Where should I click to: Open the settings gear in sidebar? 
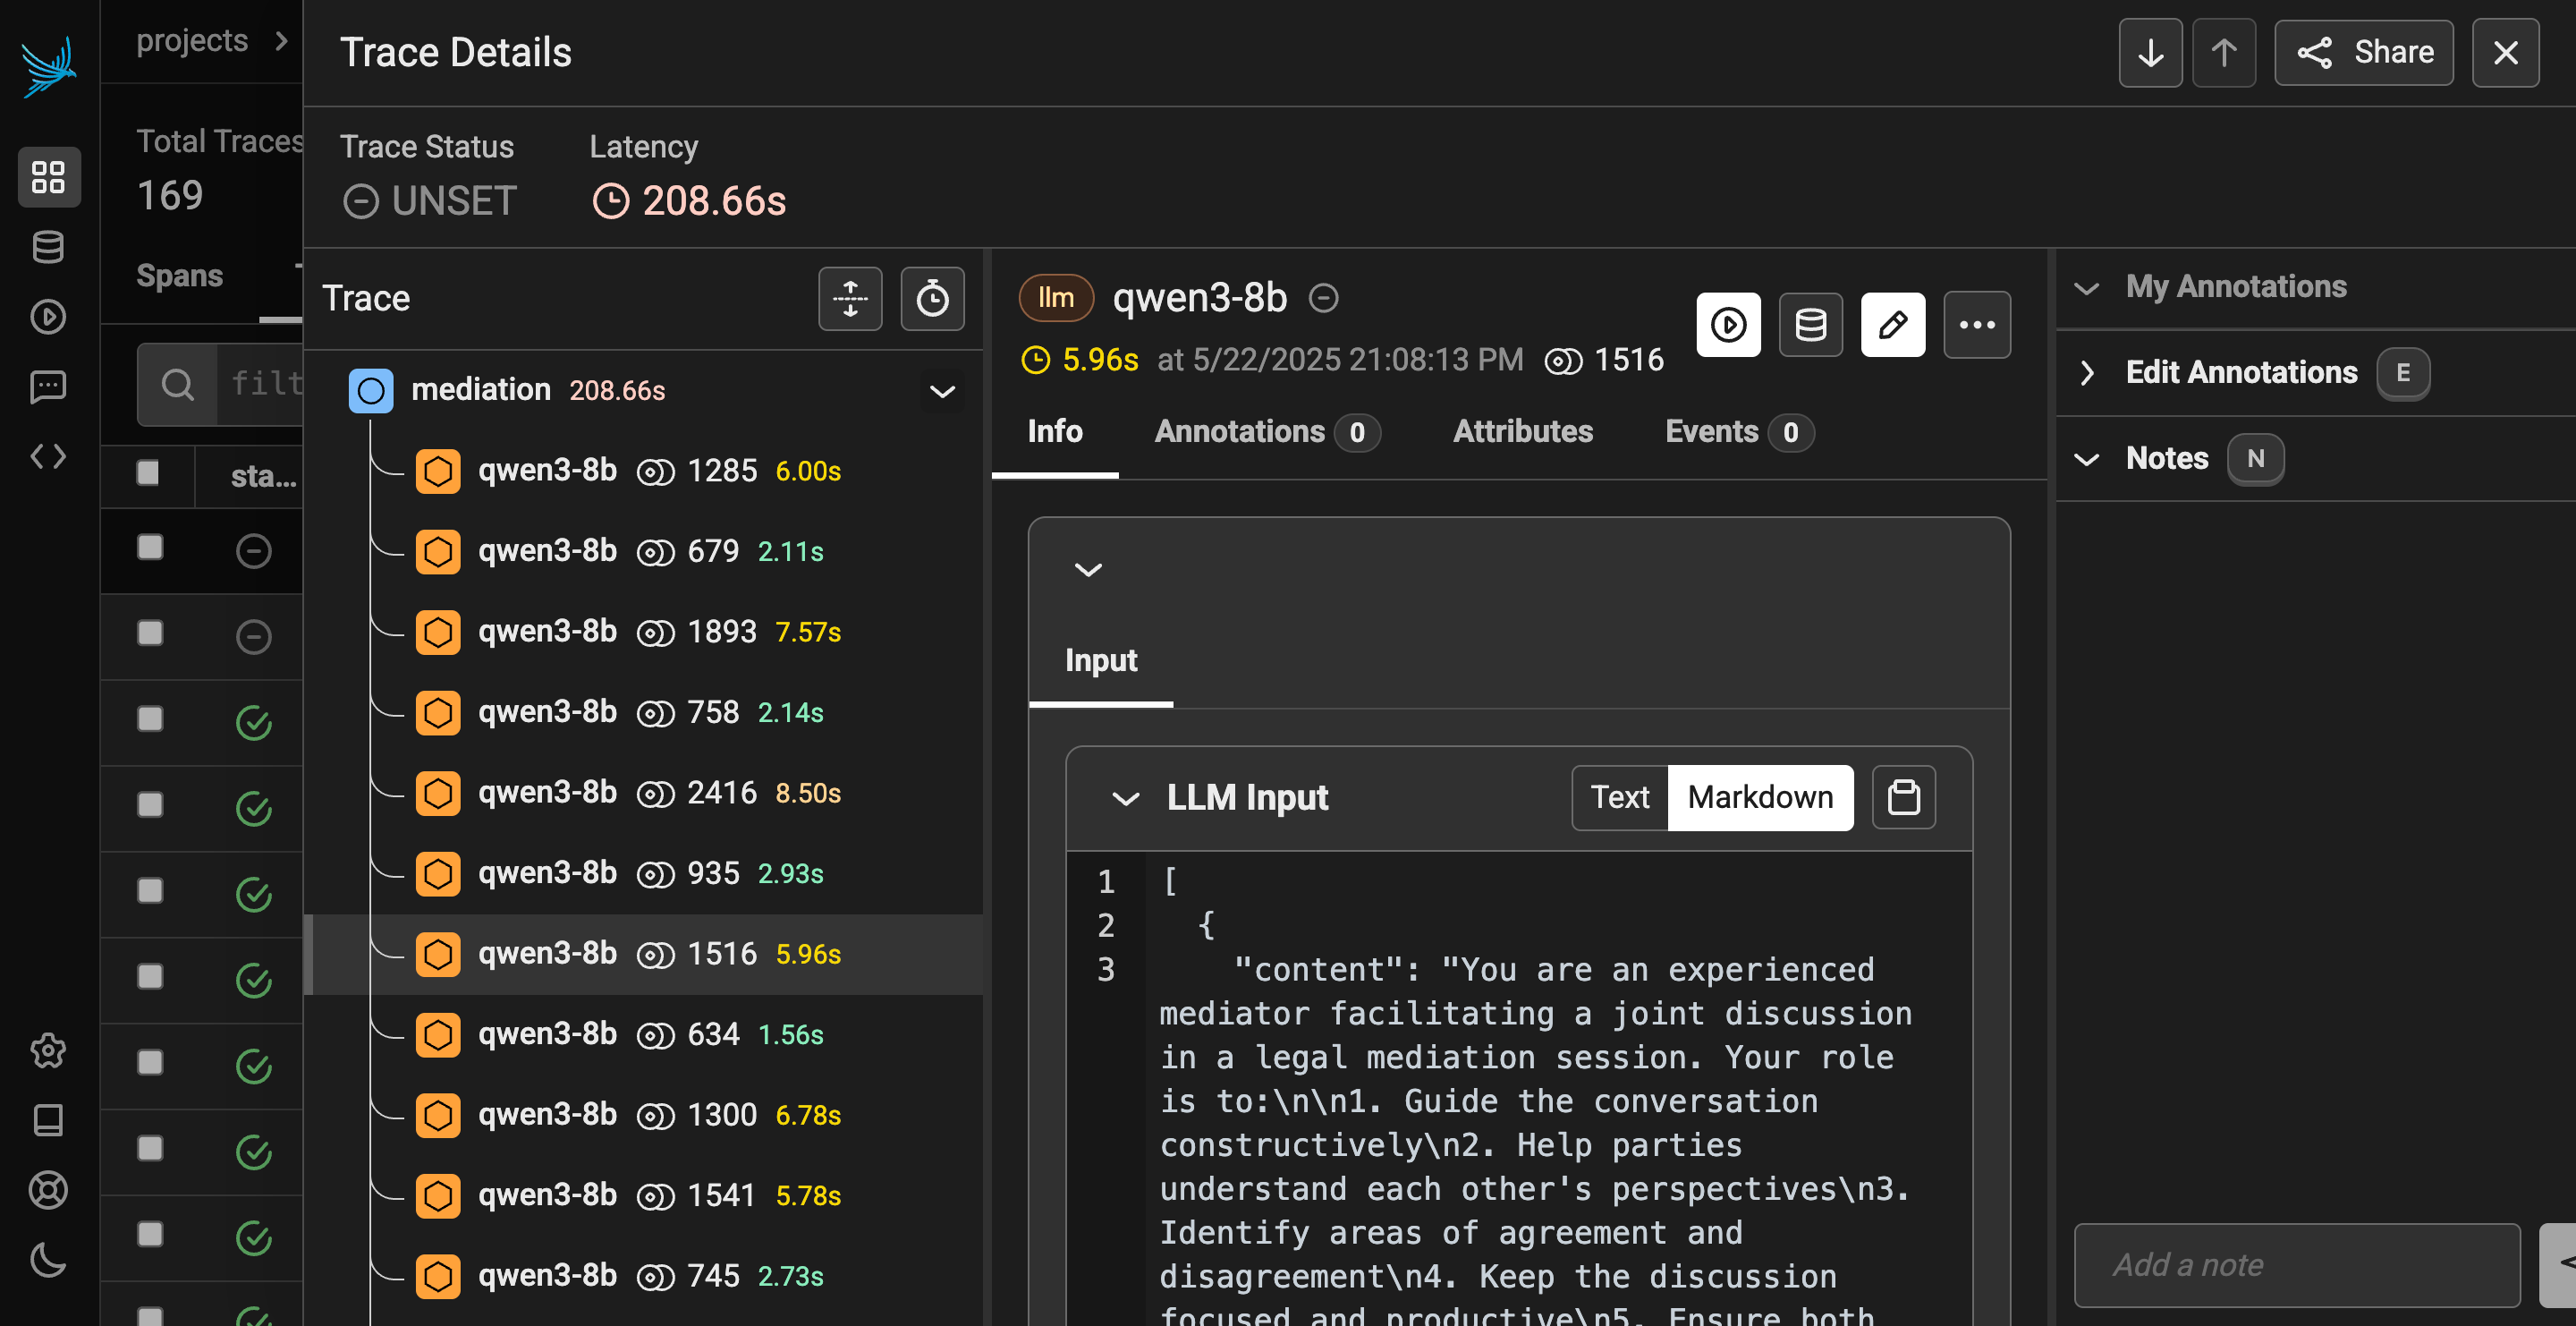pos(48,1051)
